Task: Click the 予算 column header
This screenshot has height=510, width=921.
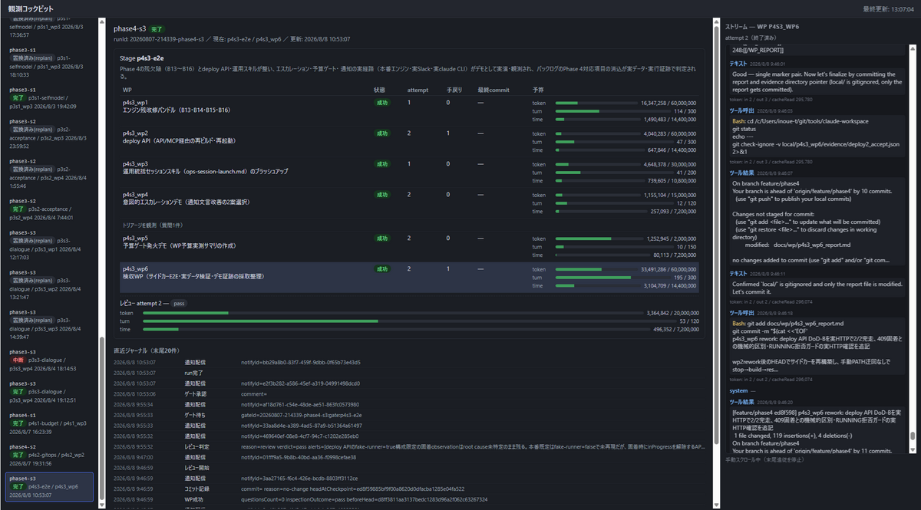Action: pos(538,90)
